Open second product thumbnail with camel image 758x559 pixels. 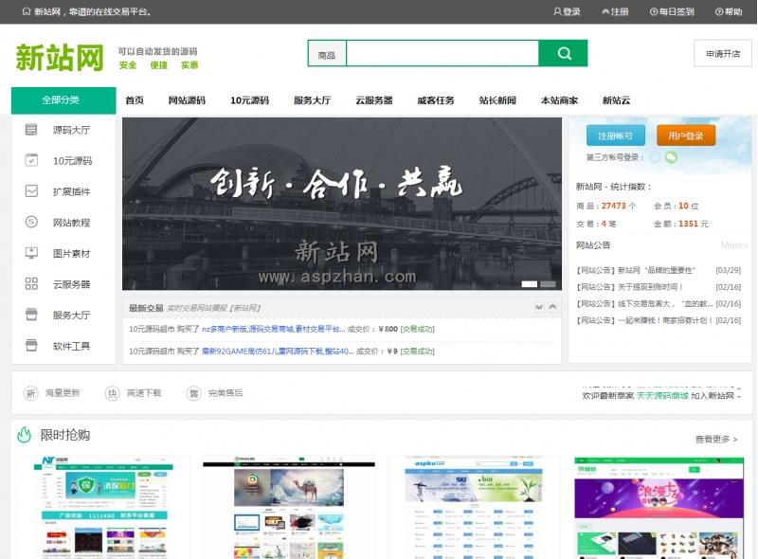[289, 507]
